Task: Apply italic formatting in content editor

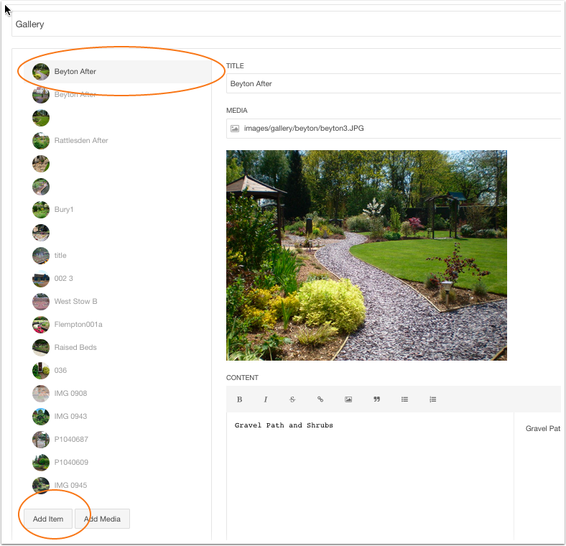Action: (266, 399)
